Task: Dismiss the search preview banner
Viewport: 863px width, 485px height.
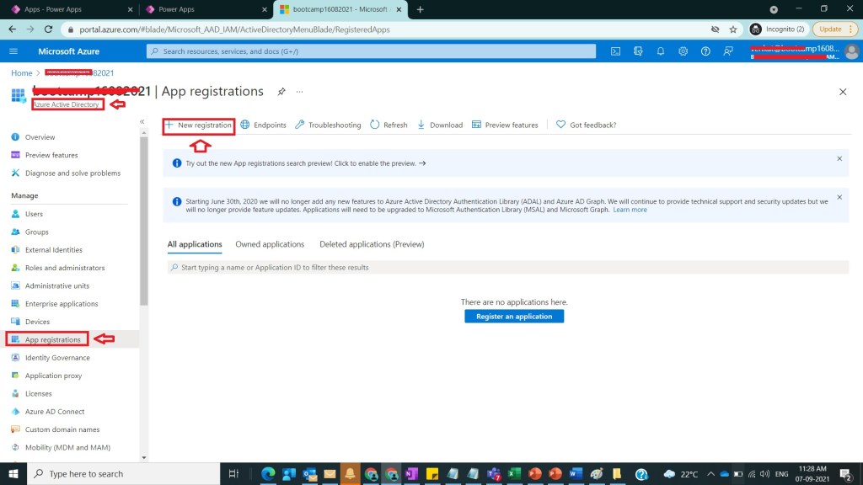Action: tap(839, 158)
